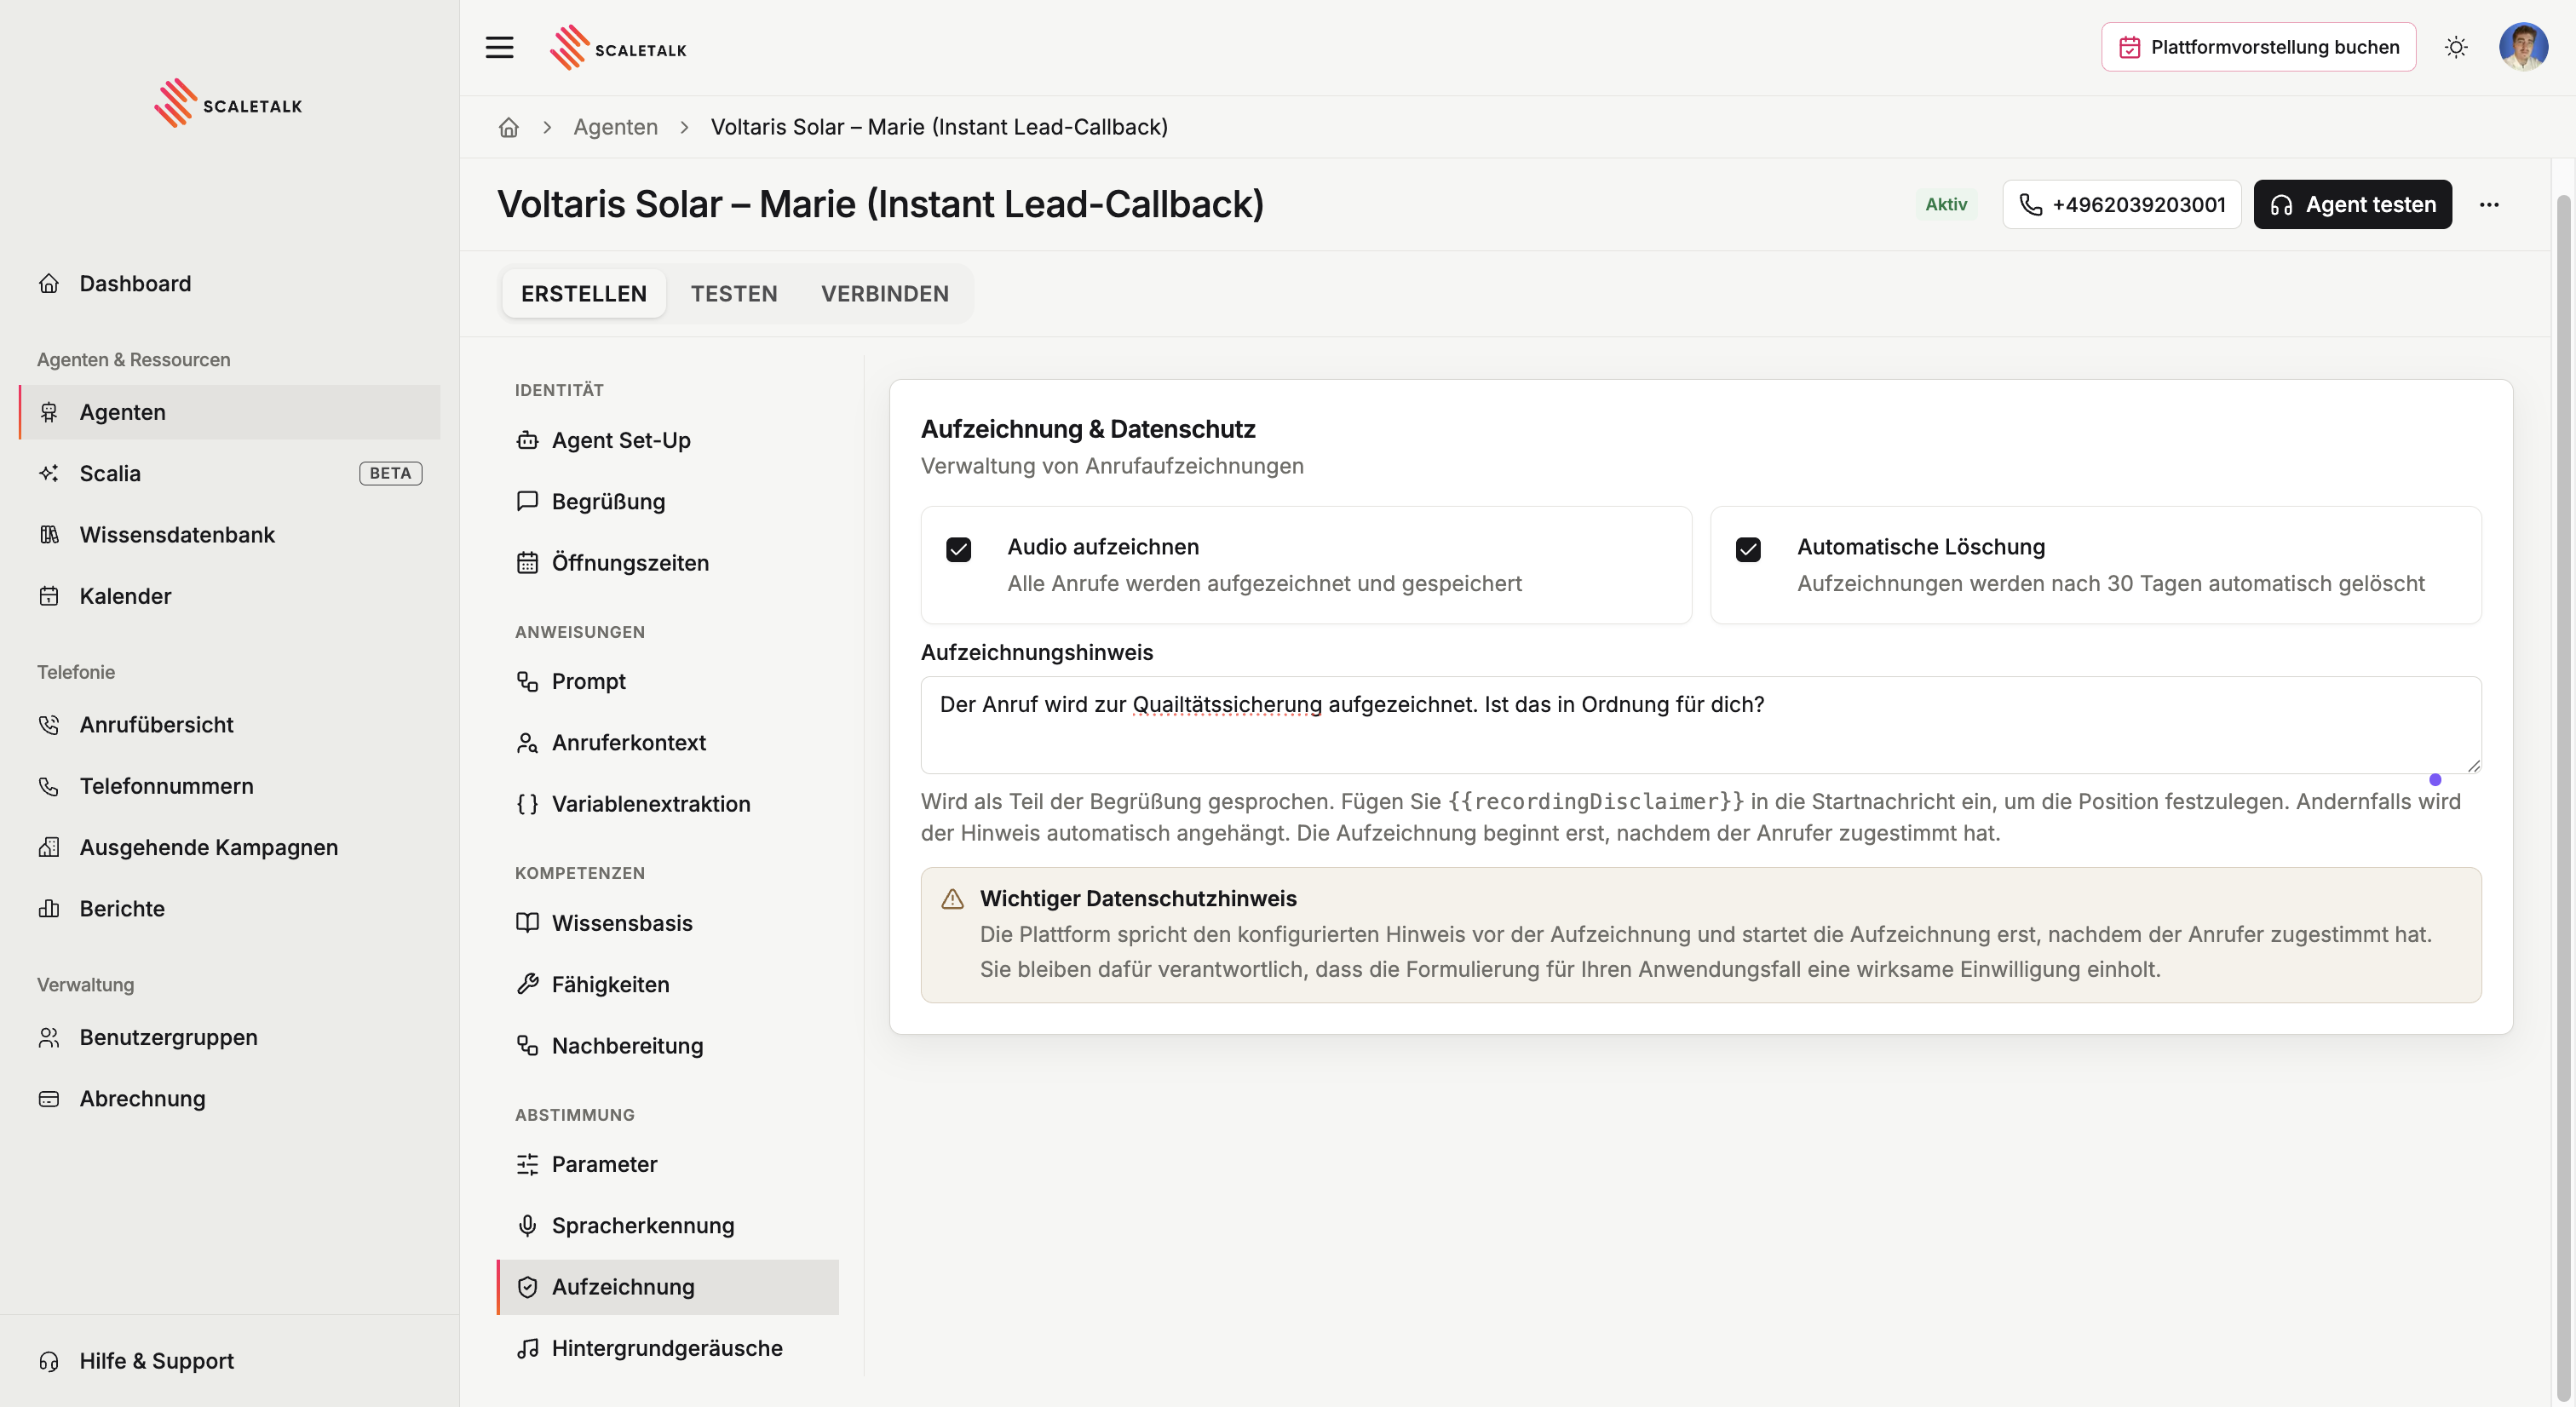The width and height of the screenshot is (2576, 1407).
Task: Open the Abrechnung page link
Action: pos(229,1098)
